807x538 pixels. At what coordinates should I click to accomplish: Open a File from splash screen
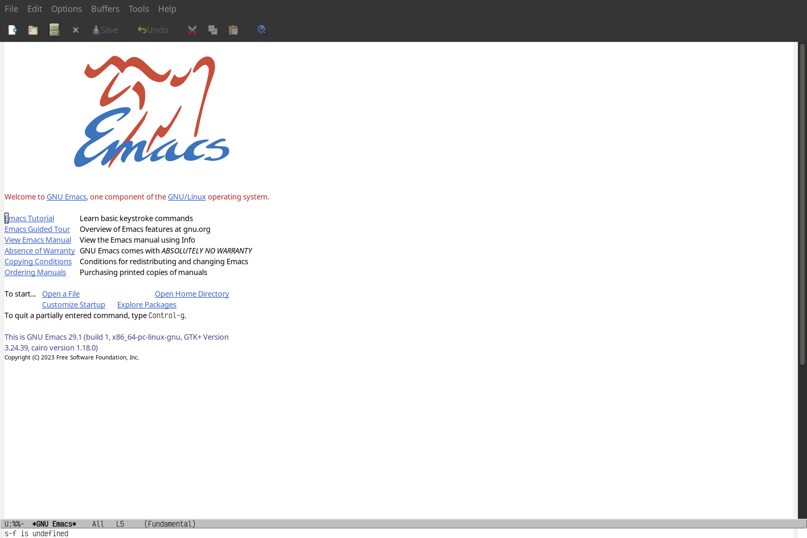pyautogui.click(x=60, y=294)
